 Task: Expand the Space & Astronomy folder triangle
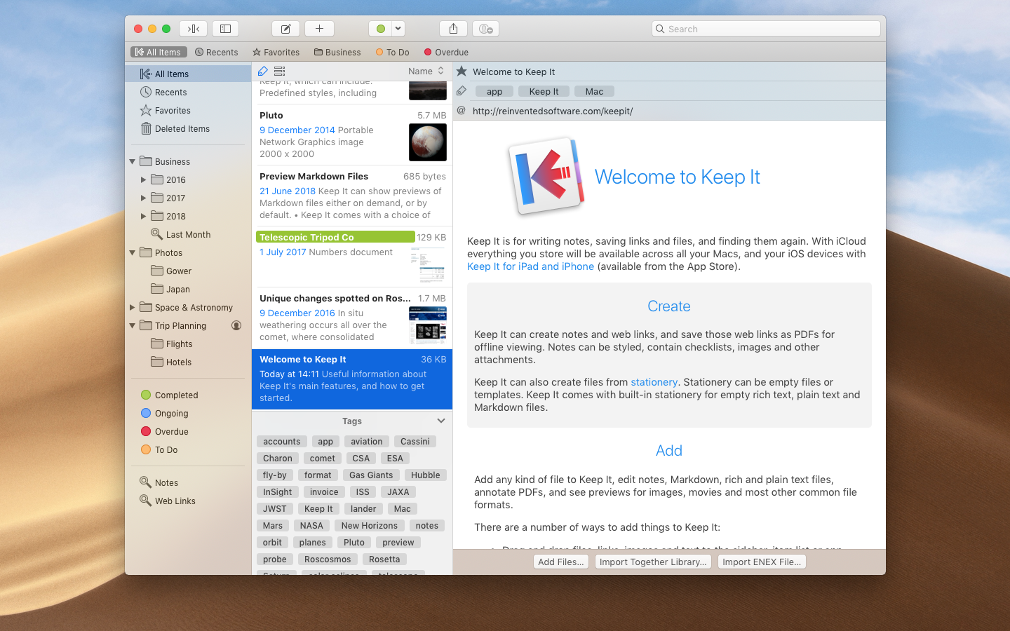click(x=133, y=307)
